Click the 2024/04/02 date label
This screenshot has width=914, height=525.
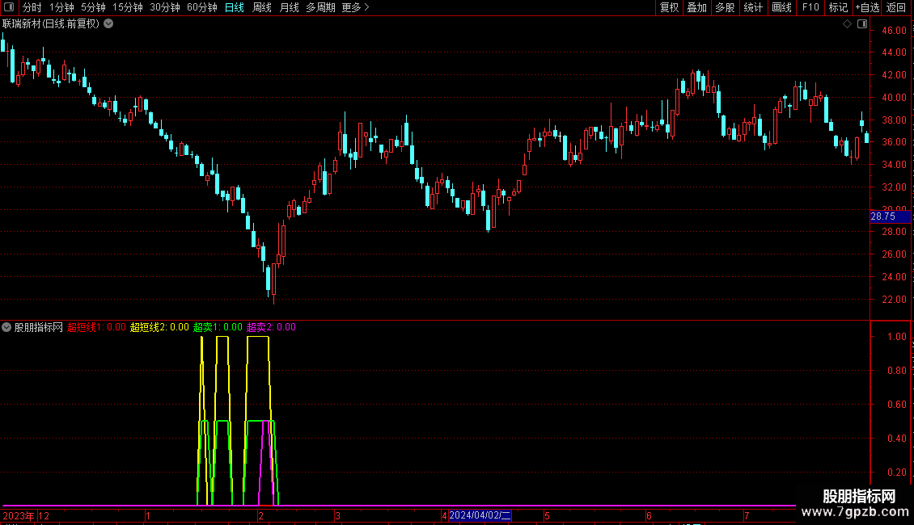click(480, 515)
